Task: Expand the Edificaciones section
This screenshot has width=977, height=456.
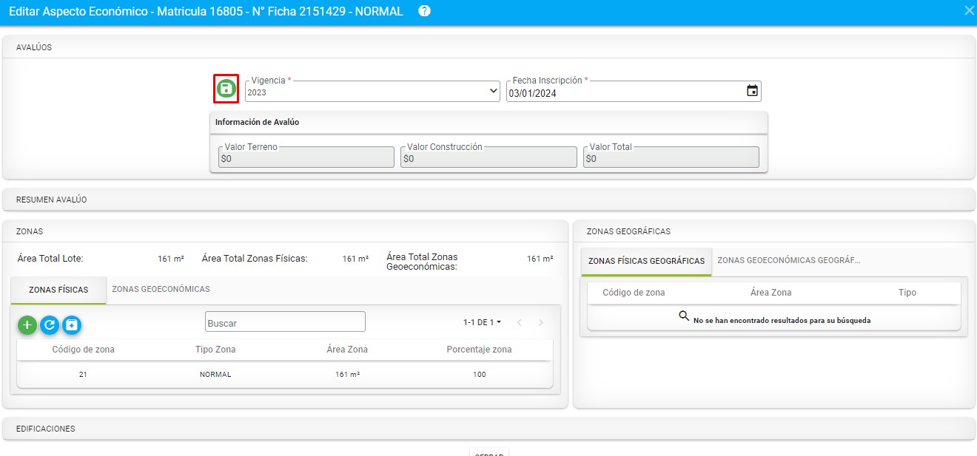Action: tap(488, 429)
